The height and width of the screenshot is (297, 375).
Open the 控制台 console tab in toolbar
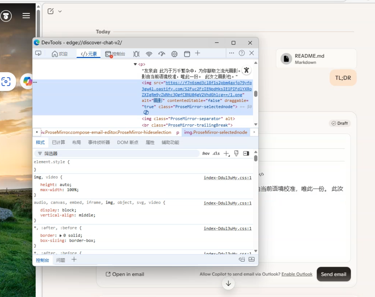[x=115, y=54]
